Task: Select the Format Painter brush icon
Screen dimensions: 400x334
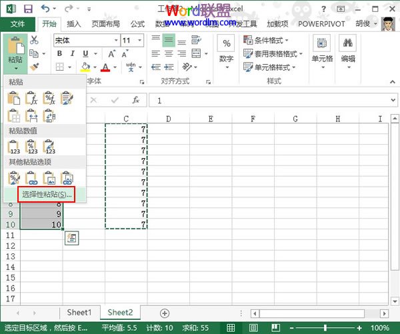Action: (34, 67)
